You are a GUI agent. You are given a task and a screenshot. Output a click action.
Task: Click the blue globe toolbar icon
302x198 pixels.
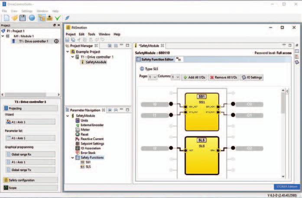tap(32, 18)
